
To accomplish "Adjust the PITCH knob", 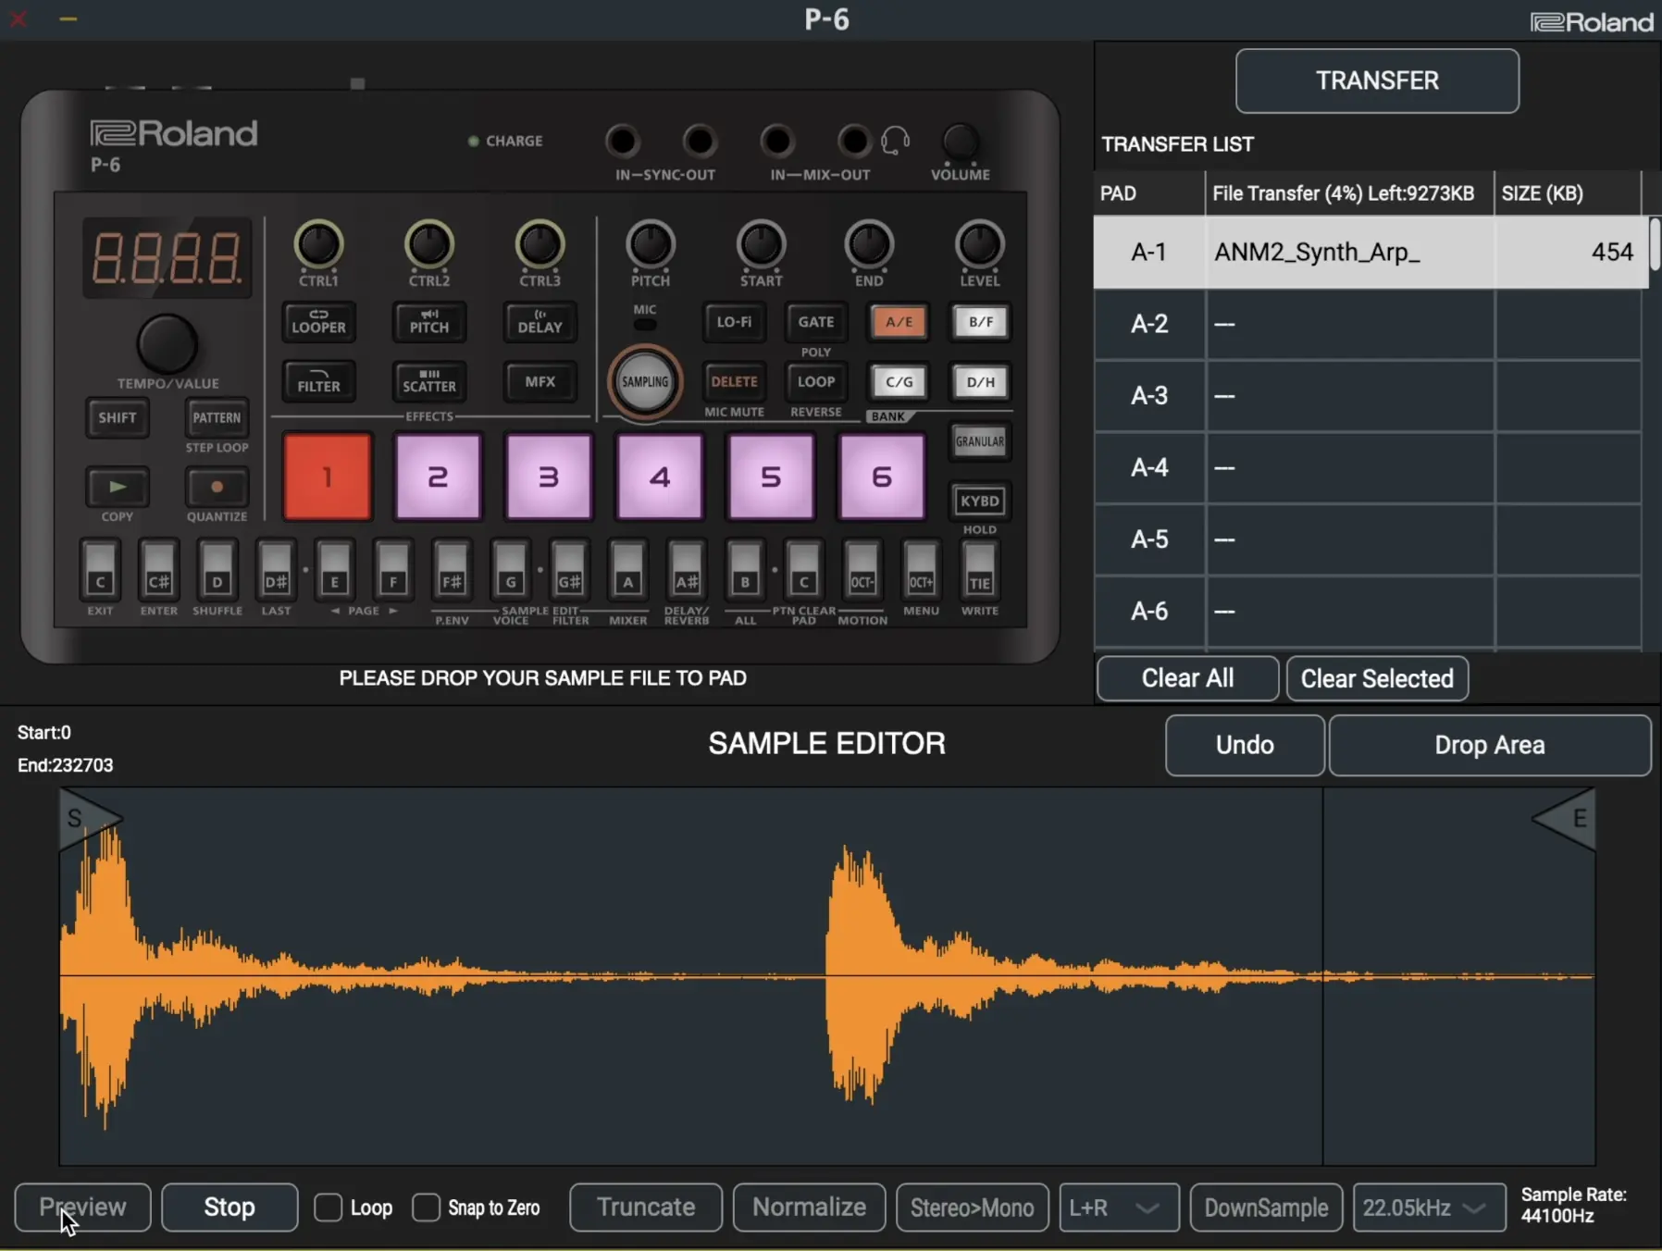I will (x=650, y=247).
